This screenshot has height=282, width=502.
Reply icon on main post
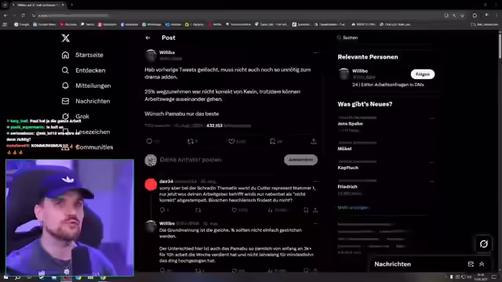pos(149,141)
